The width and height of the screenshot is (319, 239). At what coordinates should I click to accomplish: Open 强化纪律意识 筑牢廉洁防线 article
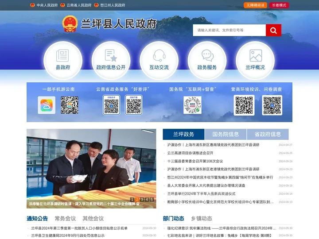coord(222,228)
